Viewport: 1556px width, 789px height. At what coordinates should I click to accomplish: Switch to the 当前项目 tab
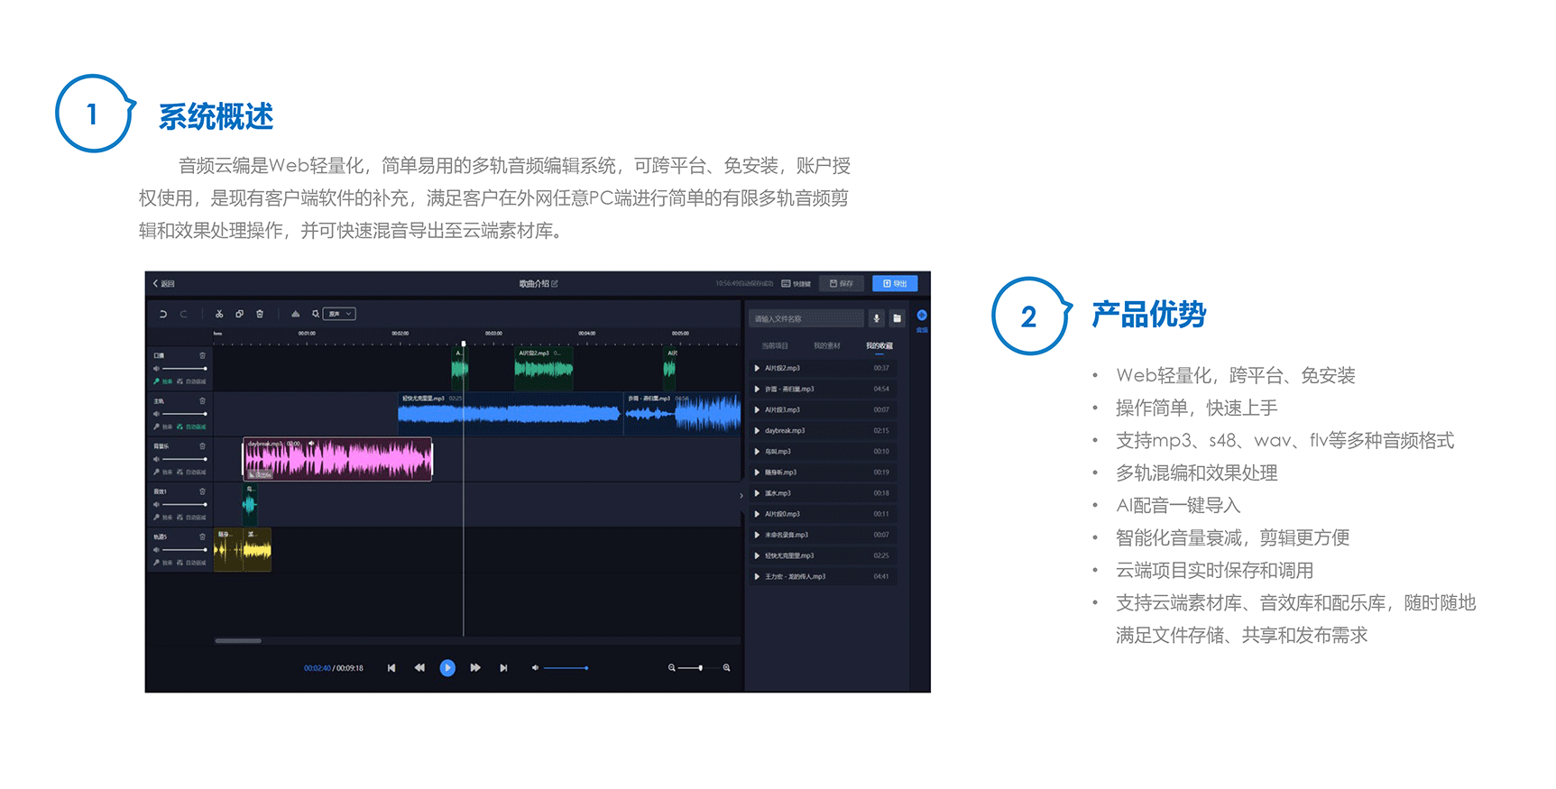[x=775, y=345]
